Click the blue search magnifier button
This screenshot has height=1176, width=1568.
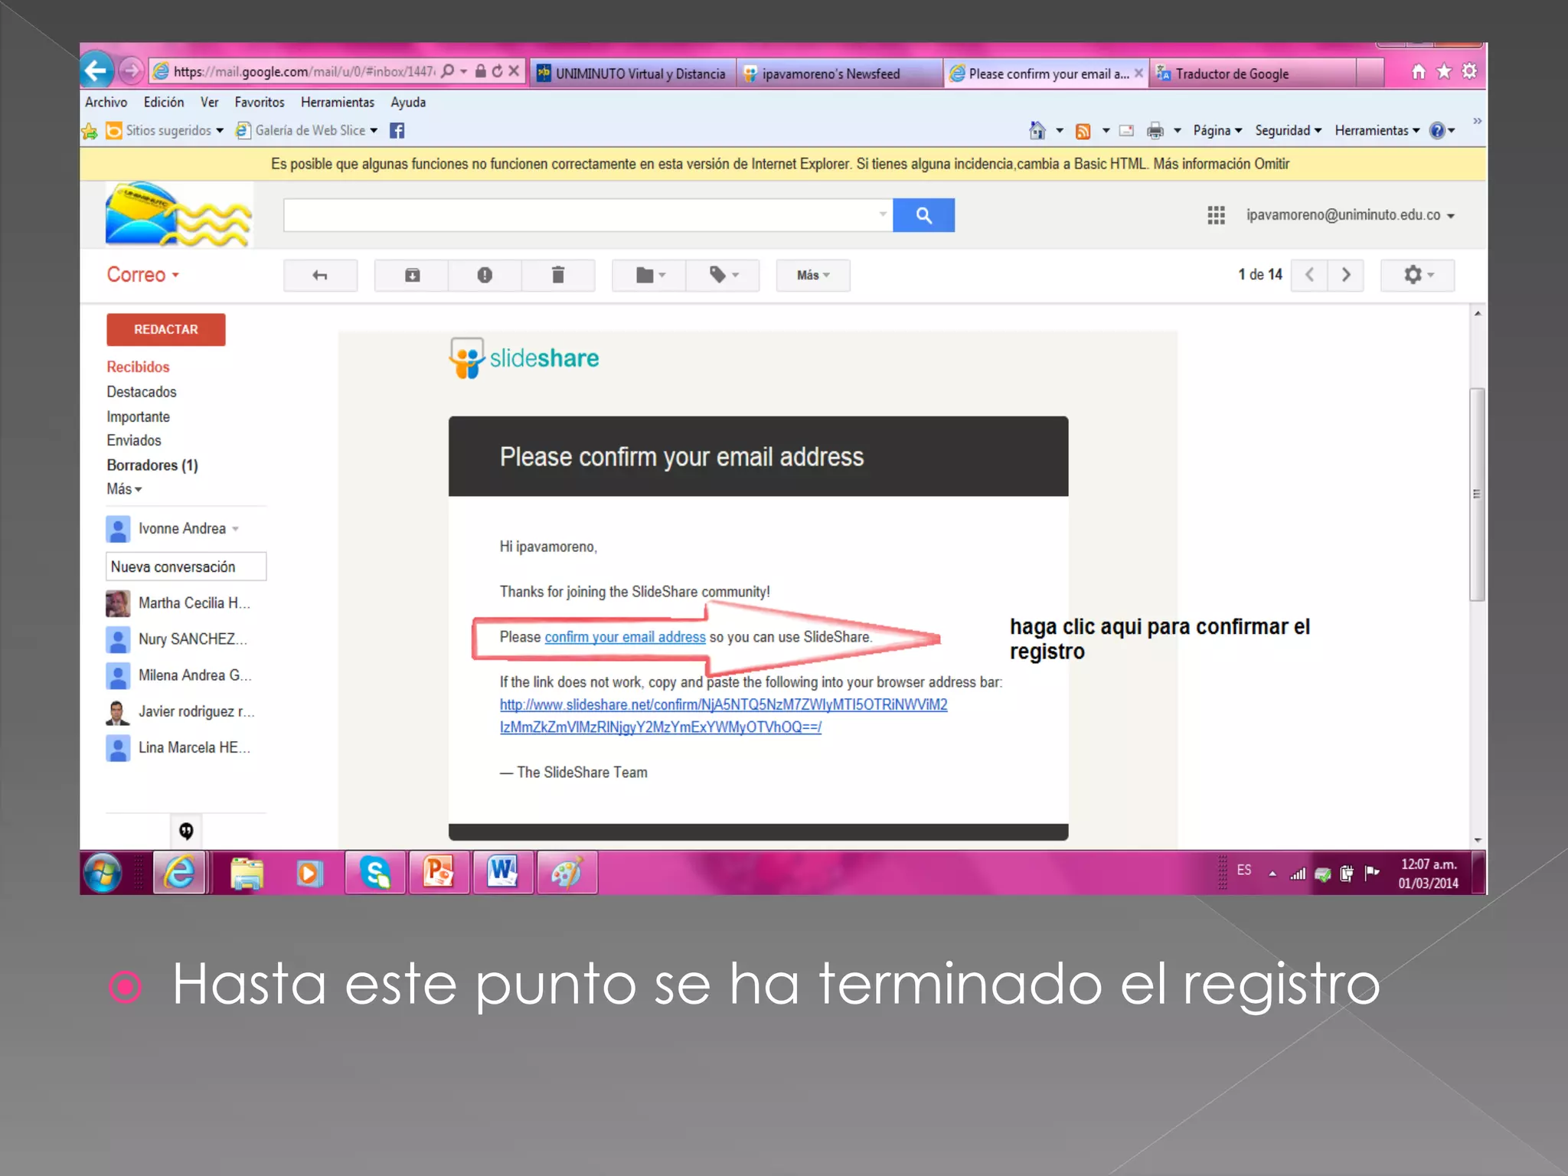click(923, 215)
